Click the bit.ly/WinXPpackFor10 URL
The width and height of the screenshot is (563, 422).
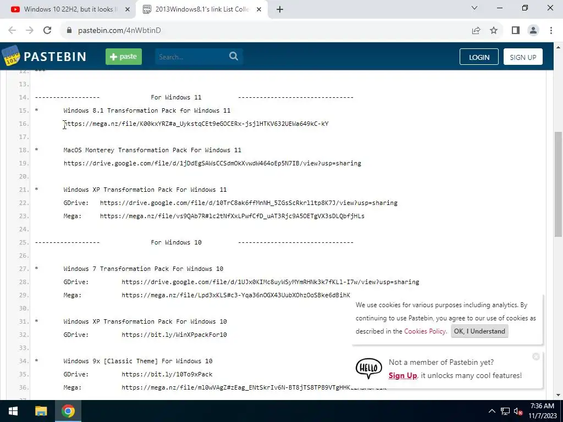pos(174,335)
